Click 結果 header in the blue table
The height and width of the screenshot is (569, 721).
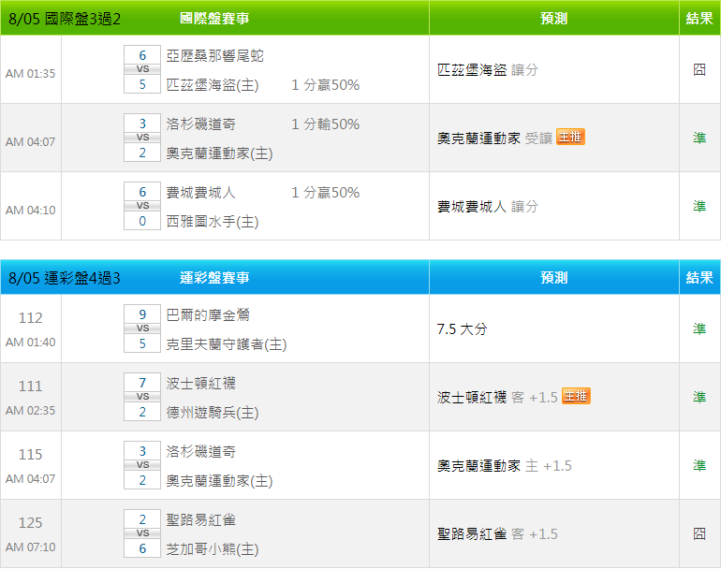coord(699,278)
